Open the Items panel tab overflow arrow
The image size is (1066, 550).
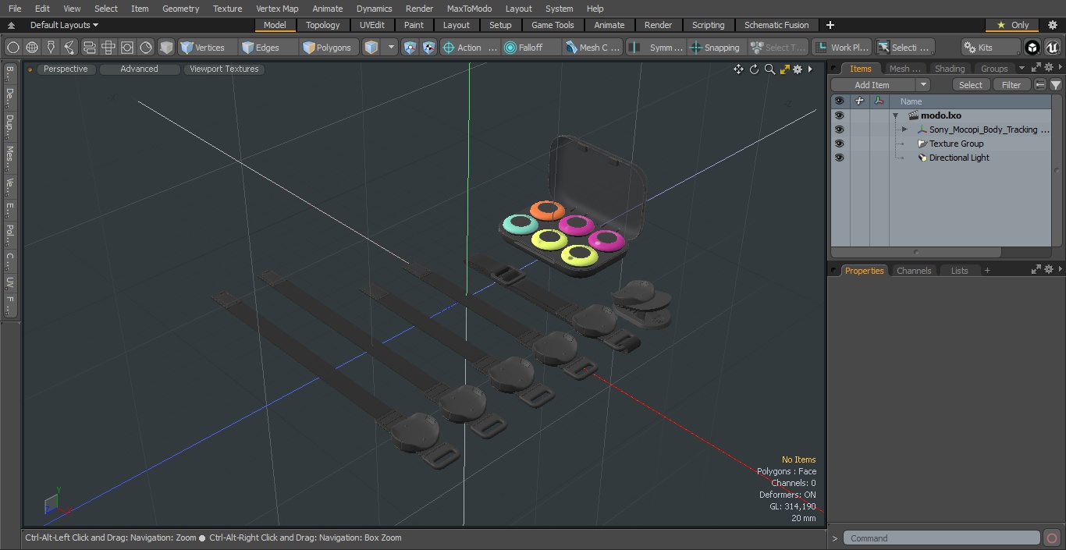click(x=1022, y=69)
